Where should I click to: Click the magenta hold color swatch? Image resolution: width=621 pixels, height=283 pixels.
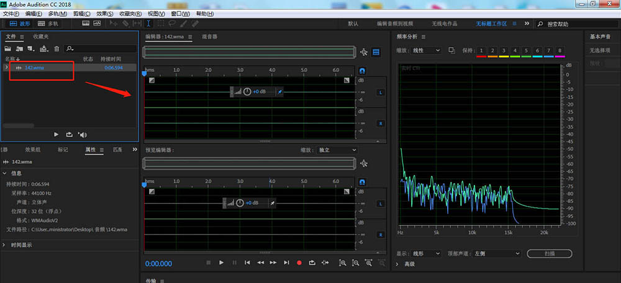pyautogui.click(x=560, y=56)
